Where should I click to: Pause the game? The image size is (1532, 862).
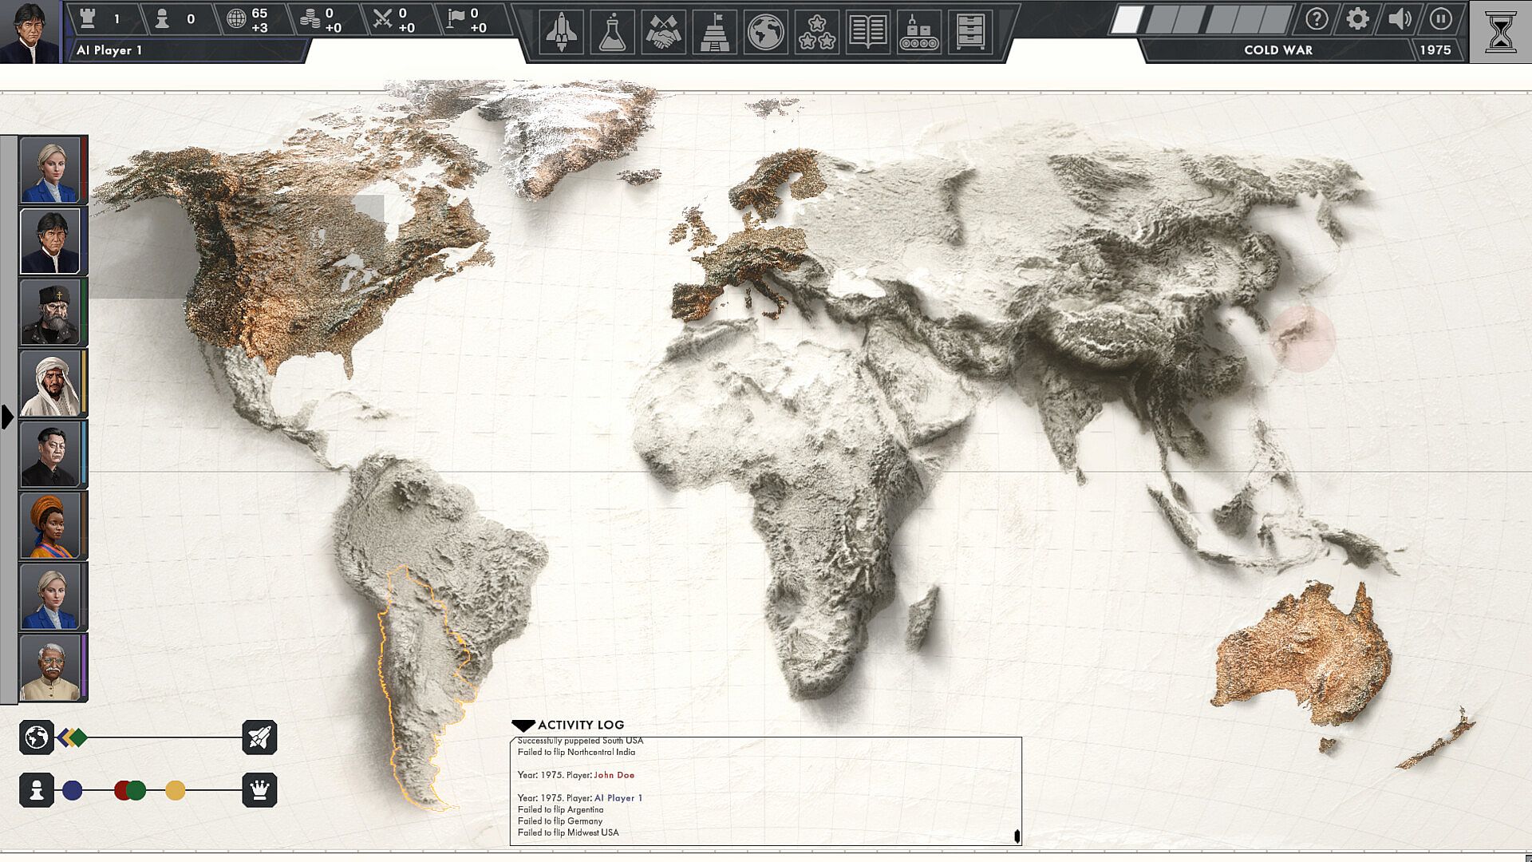click(1440, 18)
